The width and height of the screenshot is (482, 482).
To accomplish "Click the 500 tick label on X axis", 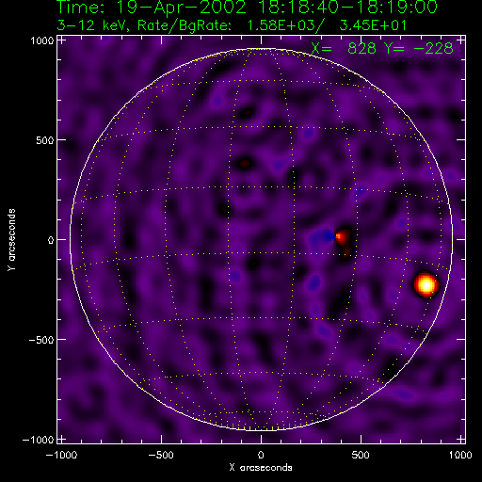I will click(x=361, y=455).
